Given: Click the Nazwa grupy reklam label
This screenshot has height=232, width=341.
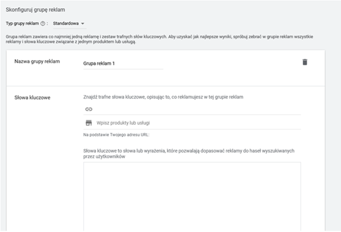Looking at the screenshot, I should click(x=37, y=61).
